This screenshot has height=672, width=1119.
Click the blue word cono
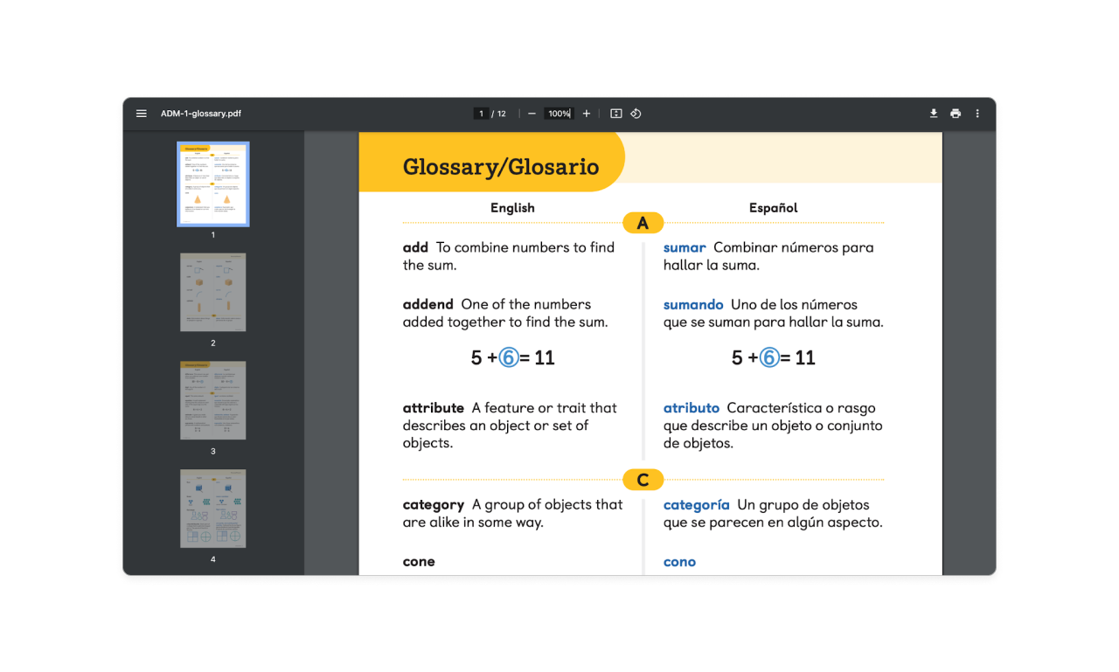(679, 562)
